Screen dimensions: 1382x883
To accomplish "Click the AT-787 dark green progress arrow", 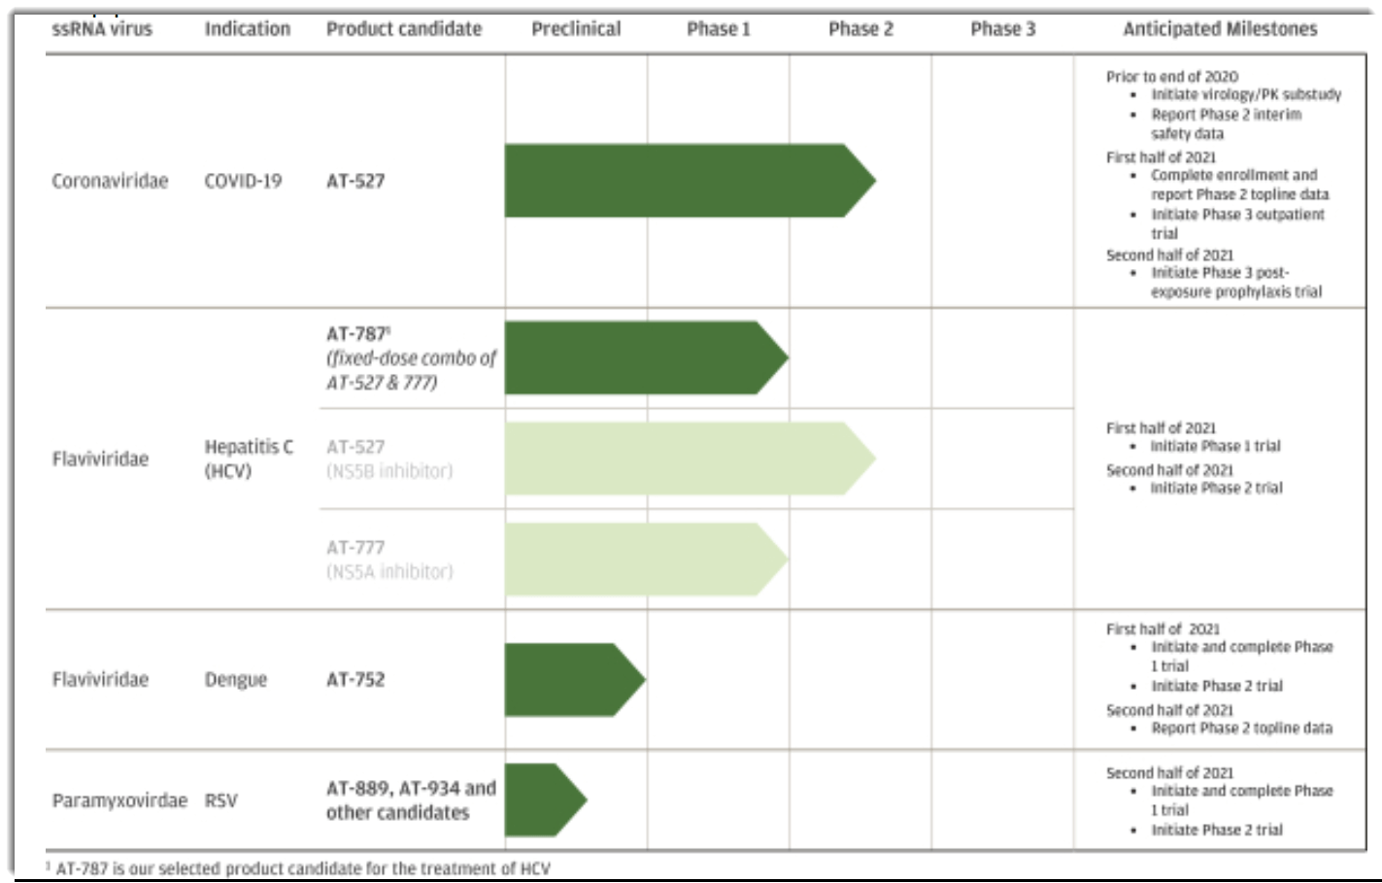I will [x=636, y=357].
